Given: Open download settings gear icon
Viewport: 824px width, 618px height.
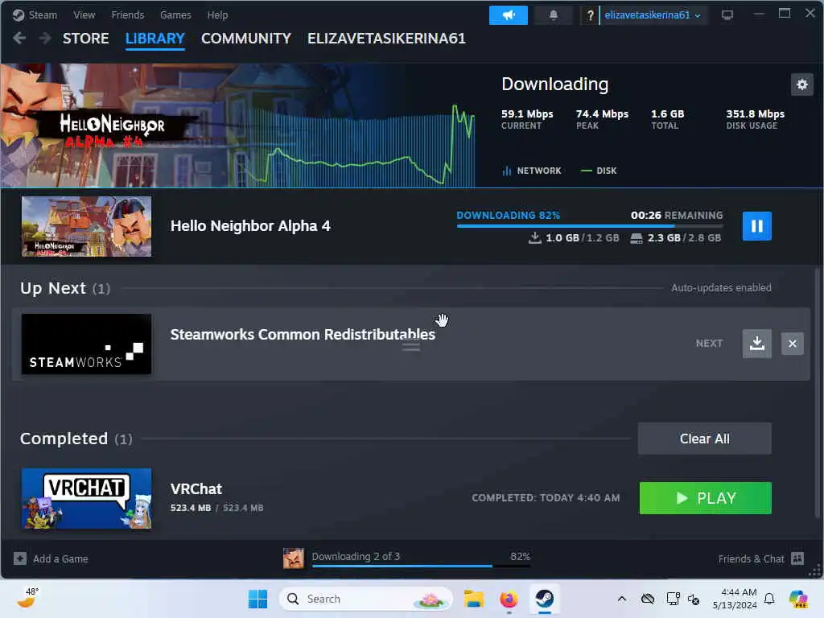Looking at the screenshot, I should coord(802,84).
